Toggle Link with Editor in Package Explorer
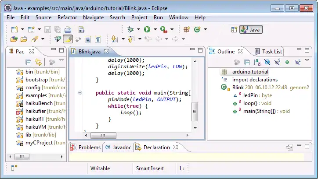Viewport: 318px width, 179px height. (x=38, y=62)
